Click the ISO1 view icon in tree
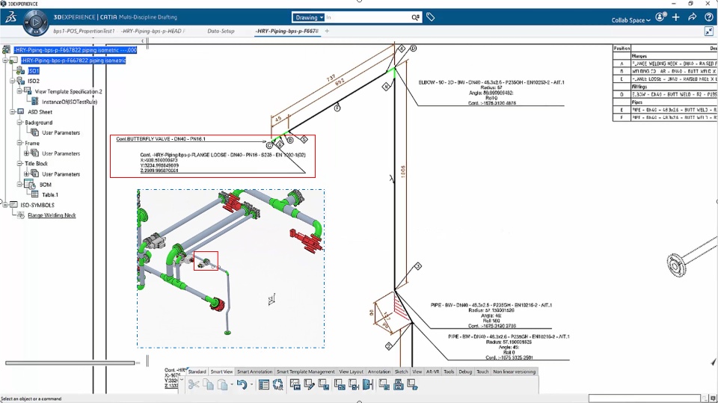 tap(21, 70)
